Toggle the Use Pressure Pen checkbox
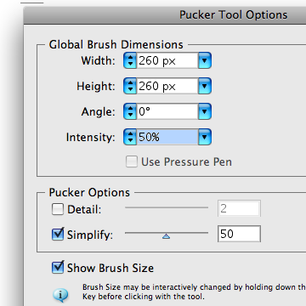This screenshot has height=306, width=306. 132,161
